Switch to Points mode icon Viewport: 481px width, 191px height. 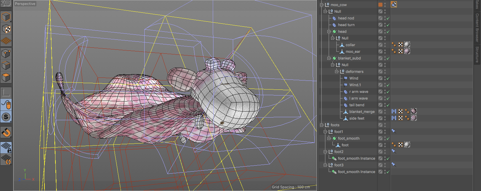tap(6, 53)
